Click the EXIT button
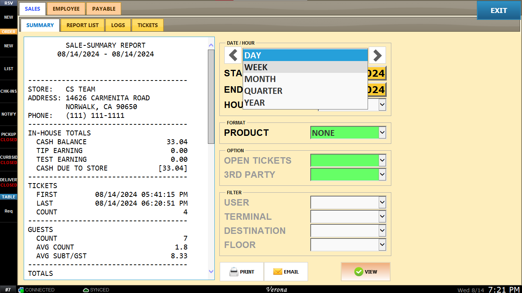Viewport: 522px width, 293px height. click(499, 11)
